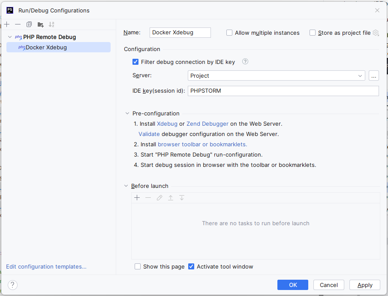Image resolution: width=388 pixels, height=296 pixels.
Task: Click the OK button
Action: (x=293, y=285)
